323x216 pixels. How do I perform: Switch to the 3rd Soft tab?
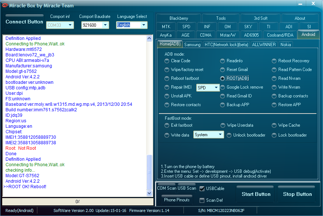pos(260,18)
